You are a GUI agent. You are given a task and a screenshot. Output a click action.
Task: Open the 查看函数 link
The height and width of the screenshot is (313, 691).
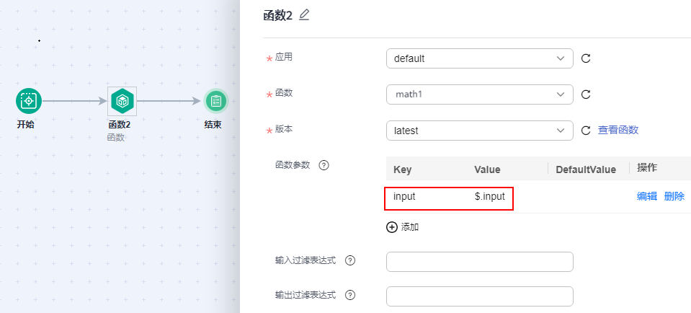[x=618, y=130]
